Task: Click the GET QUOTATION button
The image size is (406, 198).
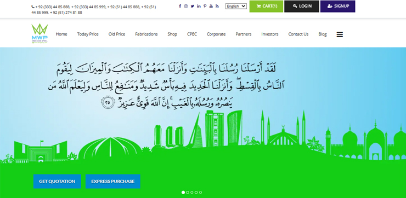Action: pos(57,181)
